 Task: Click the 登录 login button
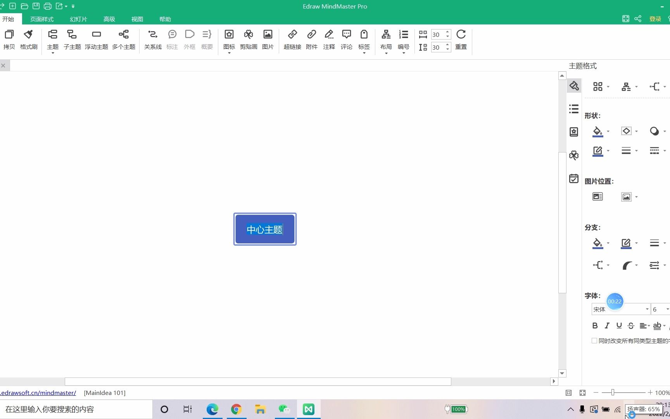655,19
